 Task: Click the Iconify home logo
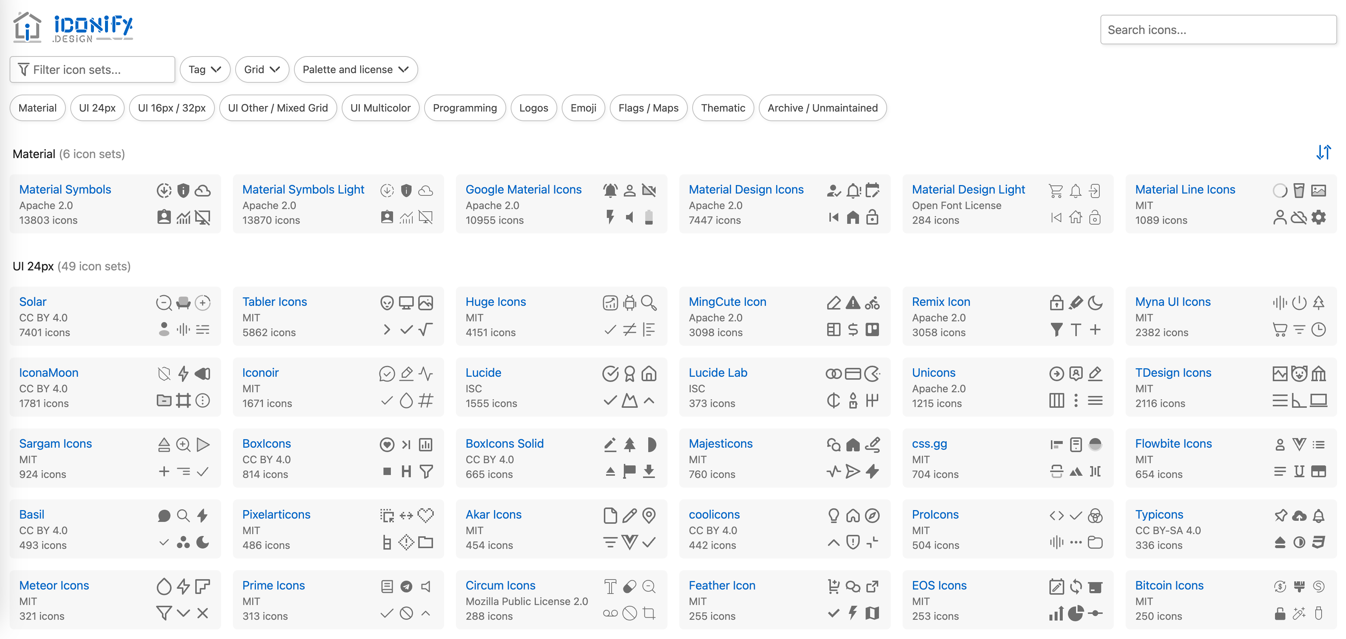pos(72,27)
